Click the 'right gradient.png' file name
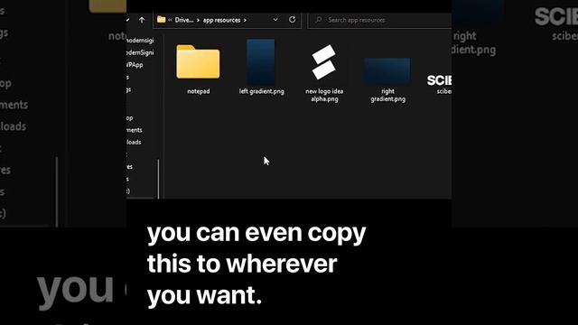Image resolution: width=578 pixels, height=325 pixels. (x=387, y=95)
